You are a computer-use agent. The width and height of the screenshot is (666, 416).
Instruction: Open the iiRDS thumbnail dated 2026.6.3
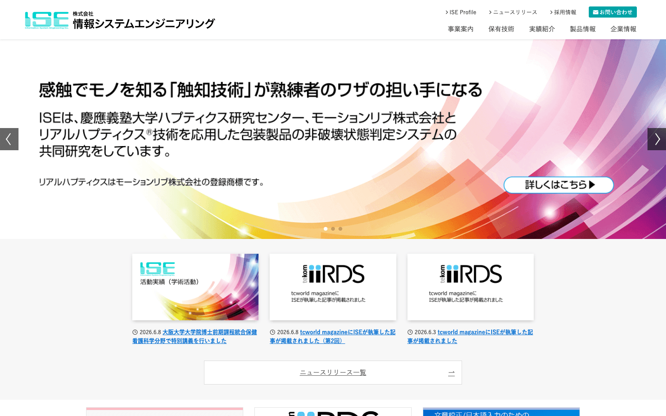[470, 287]
